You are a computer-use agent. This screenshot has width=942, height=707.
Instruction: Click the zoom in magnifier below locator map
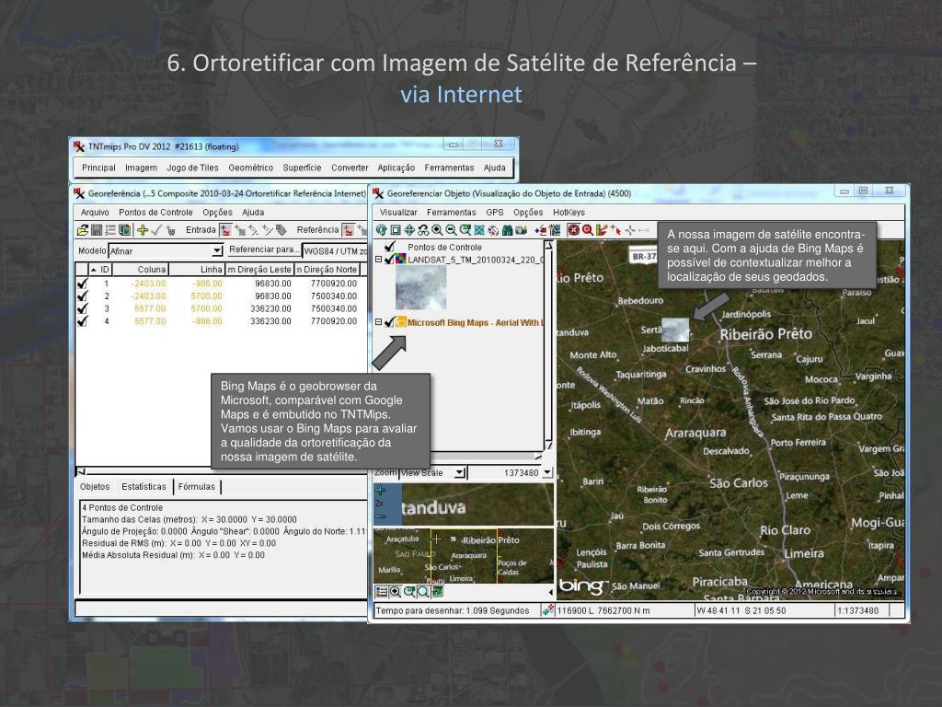tap(396, 592)
